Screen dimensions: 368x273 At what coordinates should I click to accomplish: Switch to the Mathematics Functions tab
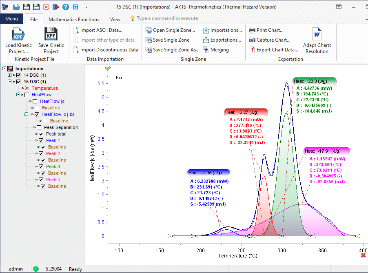coord(74,19)
